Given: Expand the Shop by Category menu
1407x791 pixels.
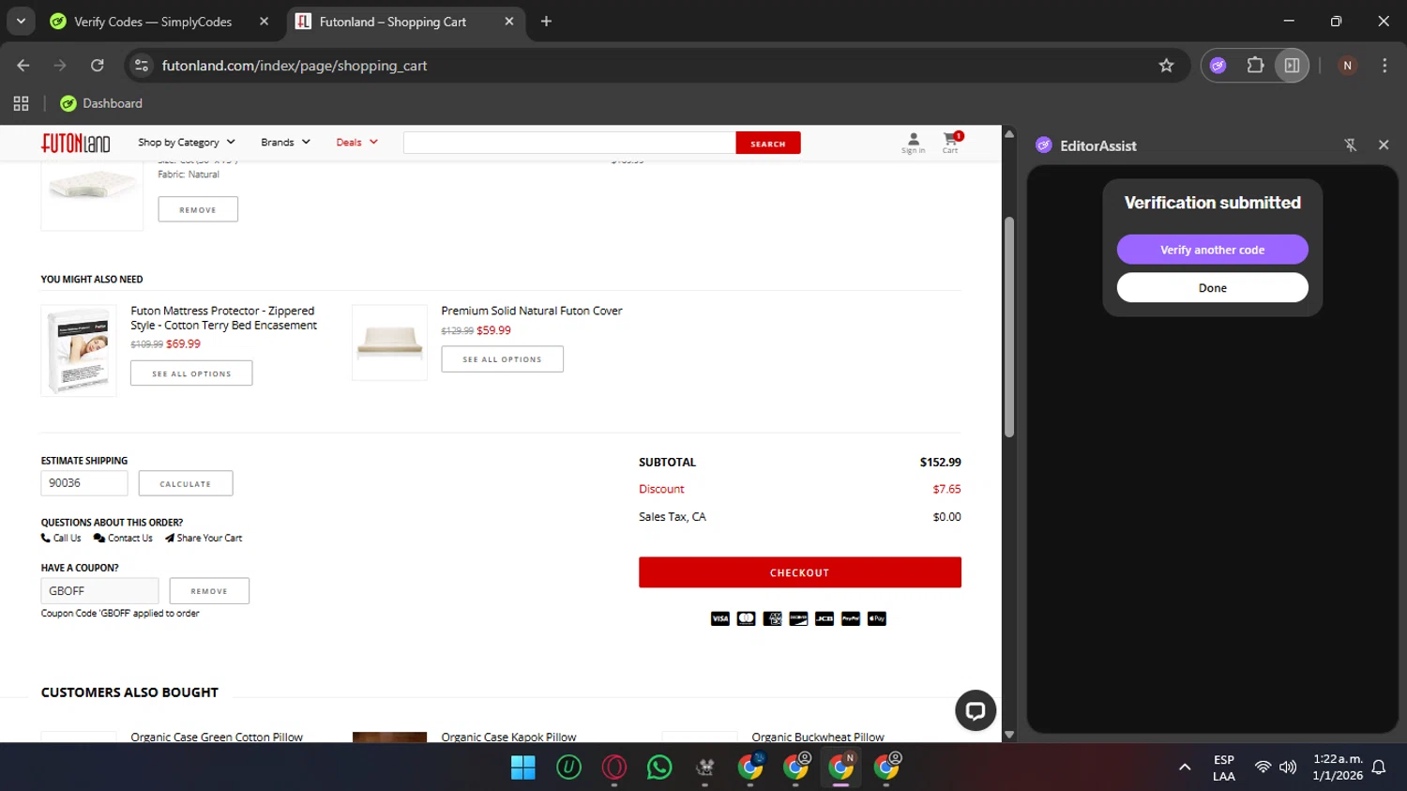Looking at the screenshot, I should (187, 143).
